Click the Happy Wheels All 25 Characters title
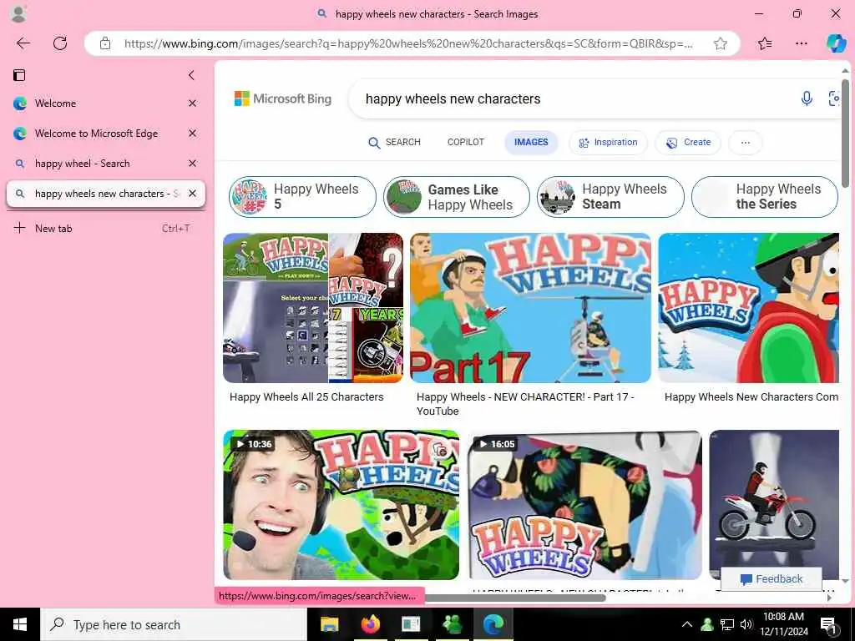Image resolution: width=855 pixels, height=641 pixels. 306,397
